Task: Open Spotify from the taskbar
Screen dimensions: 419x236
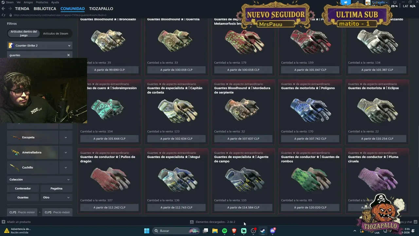Action: tap(225, 231)
